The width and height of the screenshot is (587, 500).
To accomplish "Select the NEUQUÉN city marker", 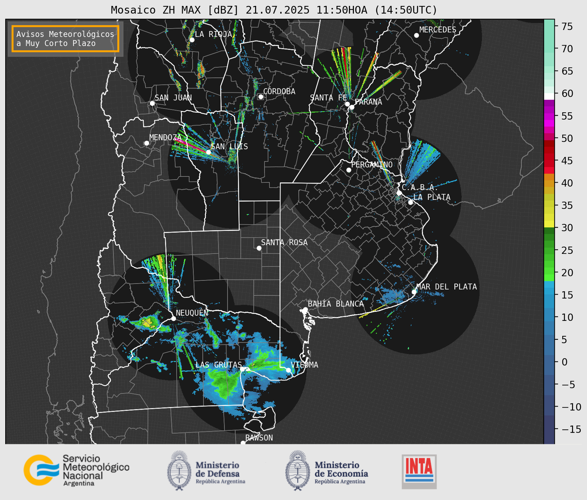I will 173,318.
